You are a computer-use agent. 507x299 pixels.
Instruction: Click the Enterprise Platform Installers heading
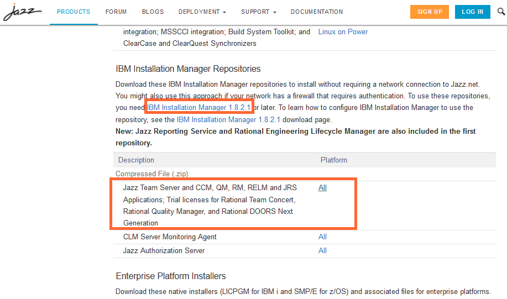pyautogui.click(x=171, y=276)
